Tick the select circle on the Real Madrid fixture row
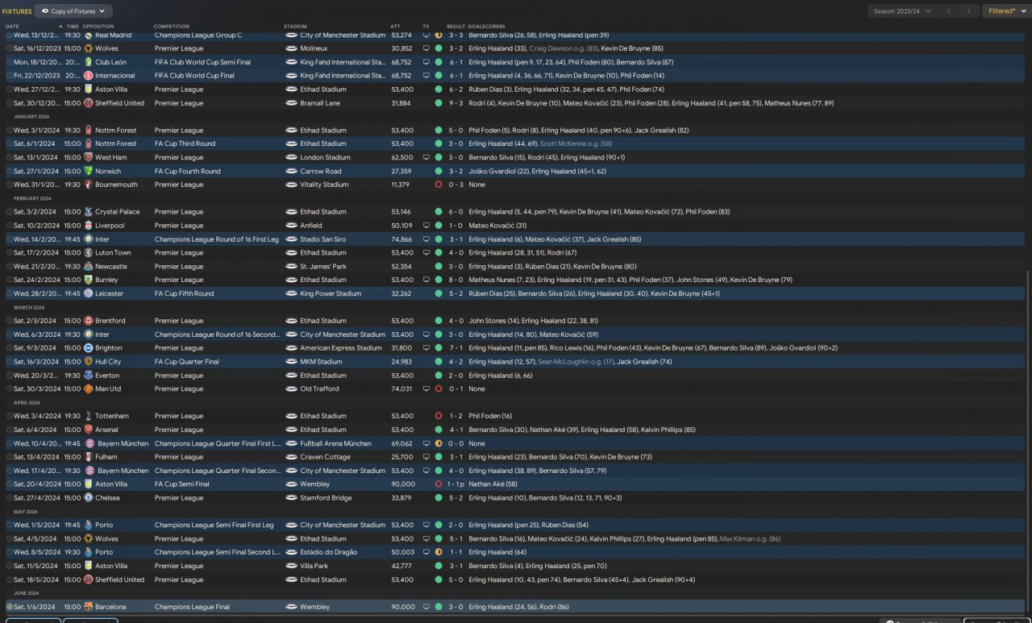This screenshot has height=623, width=1032. click(x=10, y=35)
